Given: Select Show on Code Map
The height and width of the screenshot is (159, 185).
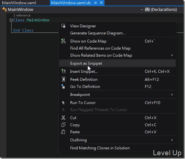Looking at the screenshot, I should [117, 41].
